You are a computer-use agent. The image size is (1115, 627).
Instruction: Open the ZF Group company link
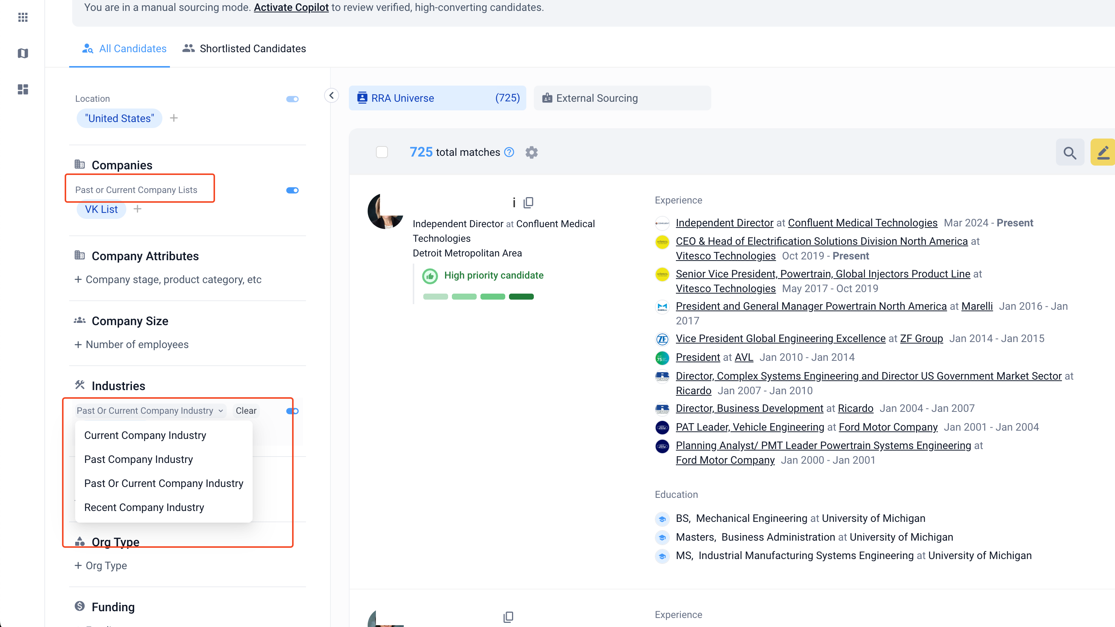point(921,339)
